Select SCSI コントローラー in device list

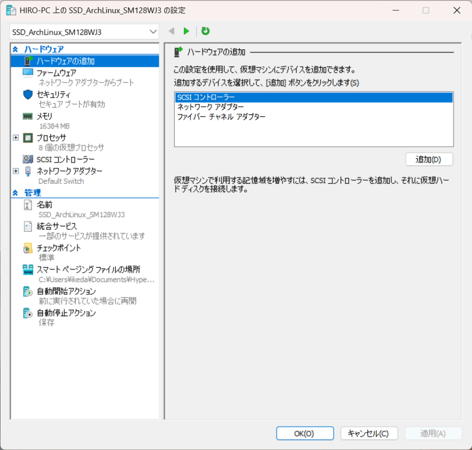point(313,97)
